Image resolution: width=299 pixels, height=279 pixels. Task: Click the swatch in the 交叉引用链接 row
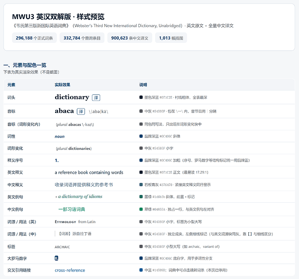(x=141, y=270)
